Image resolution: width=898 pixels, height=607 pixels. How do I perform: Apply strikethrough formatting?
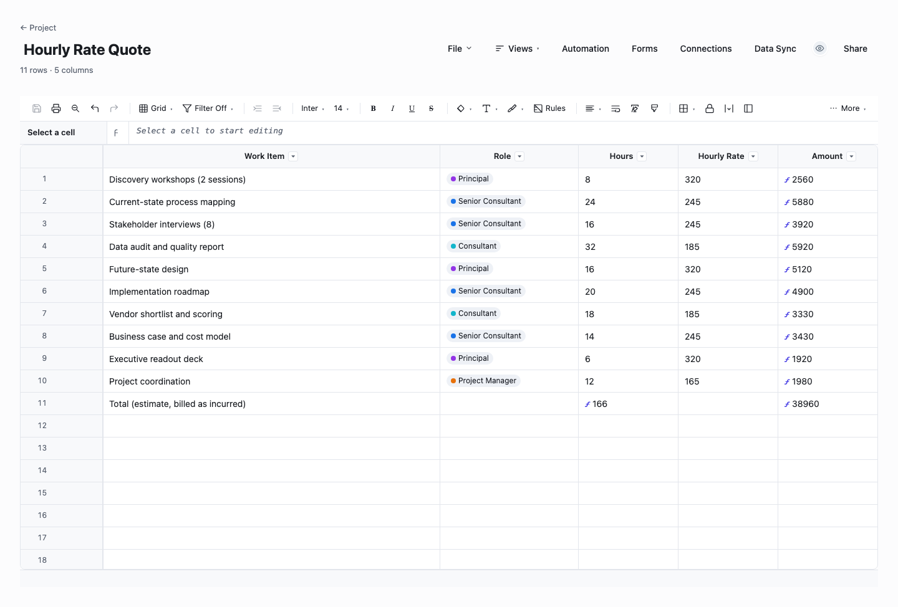coord(431,108)
